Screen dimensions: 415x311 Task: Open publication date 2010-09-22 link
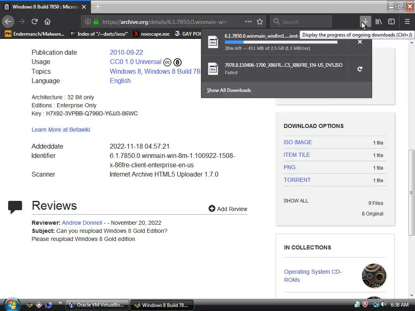click(x=126, y=52)
